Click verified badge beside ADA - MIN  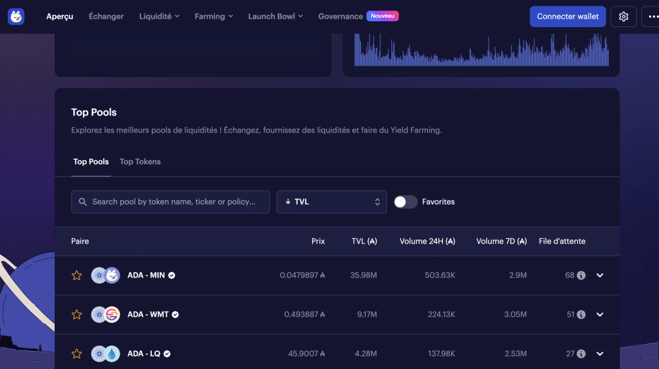[171, 275]
